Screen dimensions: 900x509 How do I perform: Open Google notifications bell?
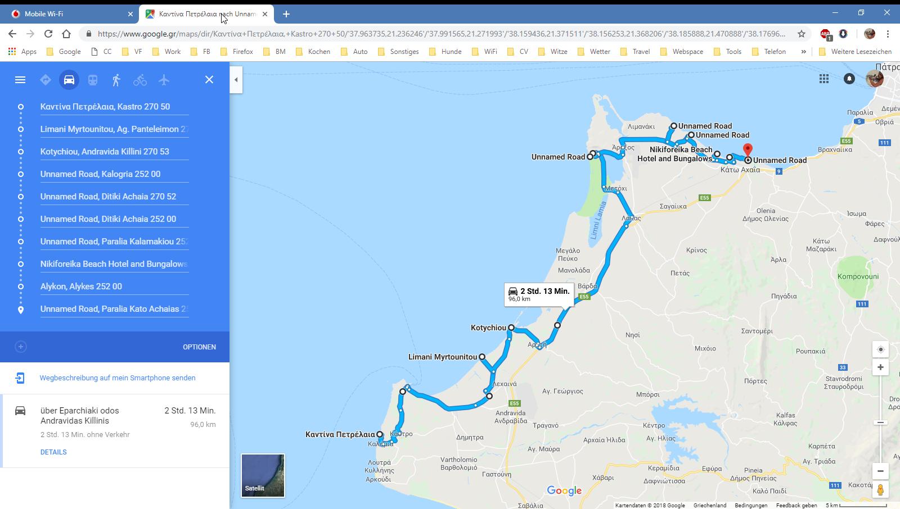click(849, 79)
